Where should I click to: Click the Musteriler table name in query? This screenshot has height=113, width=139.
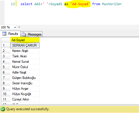pyautogui.click(x=112, y=4)
